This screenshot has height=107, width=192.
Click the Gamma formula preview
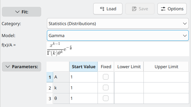(60, 49)
